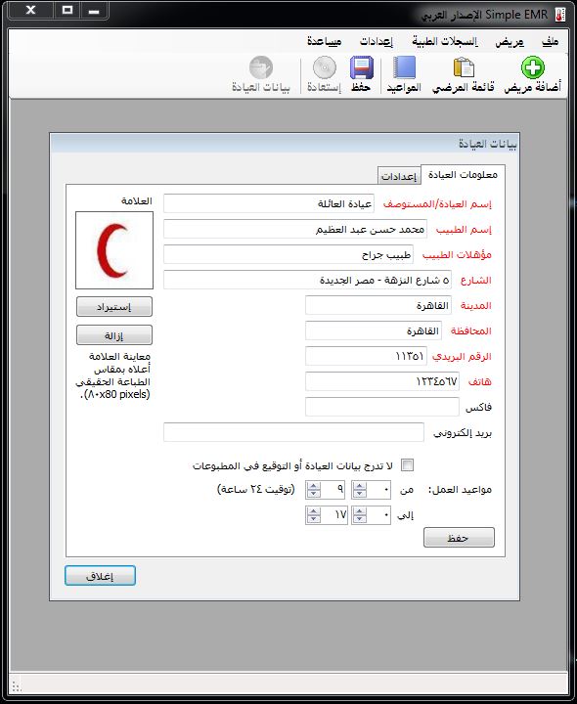This screenshot has height=704, width=577.
Task: Open the Appointments notebook icon
Action: tap(404, 67)
